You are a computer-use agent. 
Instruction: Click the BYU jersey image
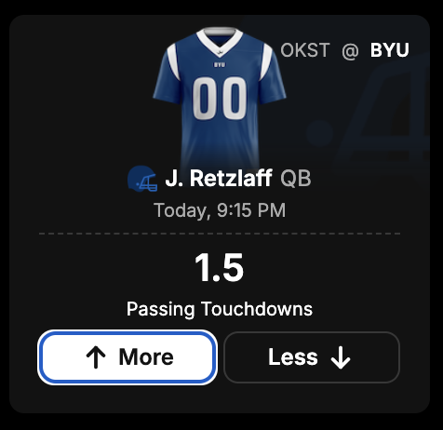220,98
